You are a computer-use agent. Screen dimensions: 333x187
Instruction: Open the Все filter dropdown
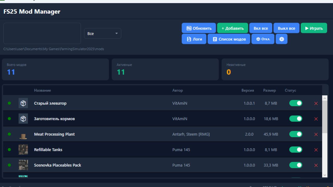103,33
